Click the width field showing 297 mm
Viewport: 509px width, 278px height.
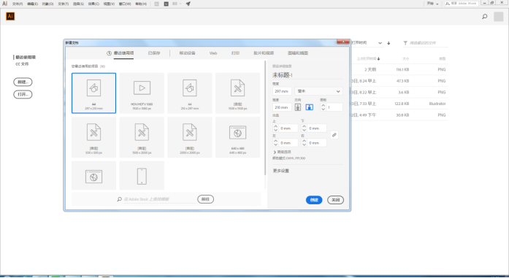[x=282, y=91]
